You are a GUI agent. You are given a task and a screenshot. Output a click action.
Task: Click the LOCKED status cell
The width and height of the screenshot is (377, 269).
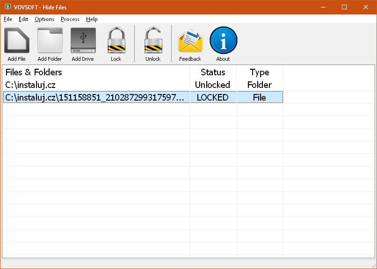213,97
